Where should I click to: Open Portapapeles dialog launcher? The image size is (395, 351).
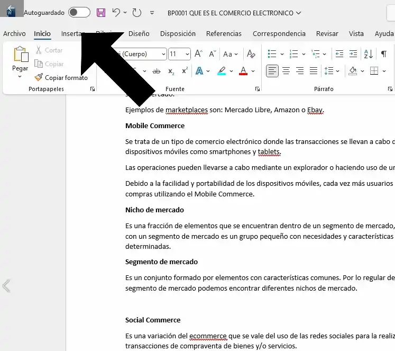click(x=93, y=89)
